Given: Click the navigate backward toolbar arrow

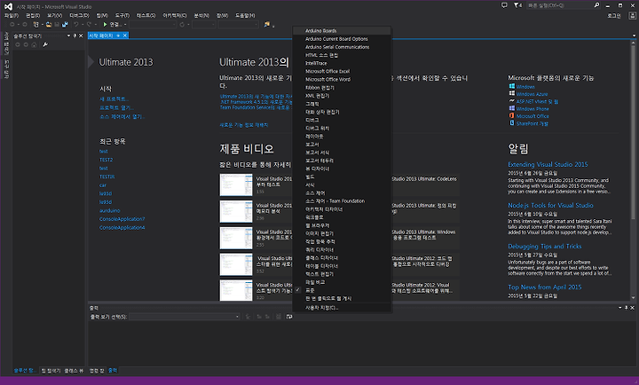Looking at the screenshot, I should point(12,25).
